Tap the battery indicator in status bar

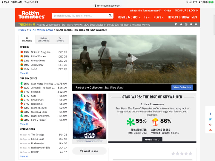[x=211, y=2]
